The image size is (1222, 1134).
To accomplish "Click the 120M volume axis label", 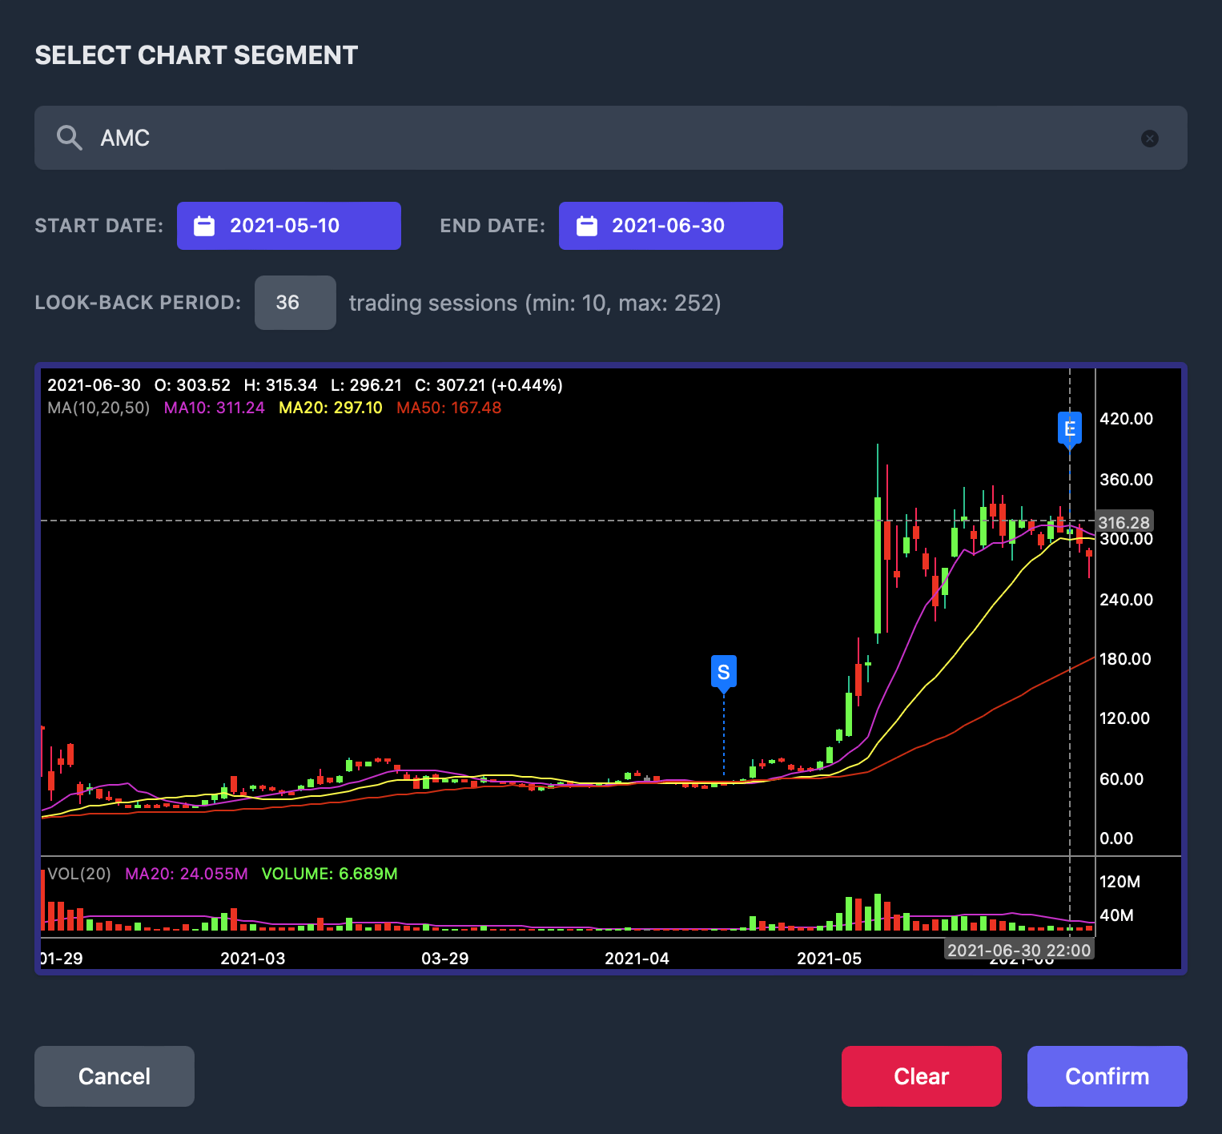I will pyautogui.click(x=1119, y=882).
